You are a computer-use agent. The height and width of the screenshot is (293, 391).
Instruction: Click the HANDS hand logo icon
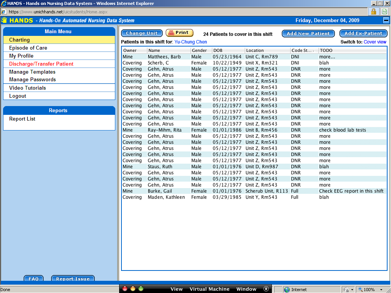click(x=4, y=20)
